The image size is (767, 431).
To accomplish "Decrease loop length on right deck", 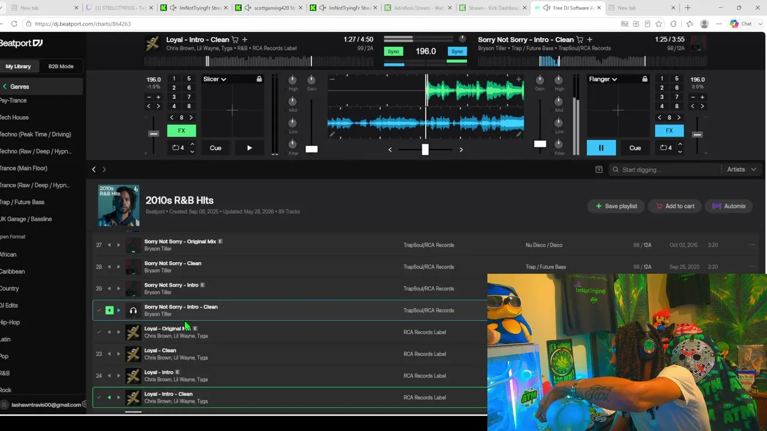I will [680, 151].
